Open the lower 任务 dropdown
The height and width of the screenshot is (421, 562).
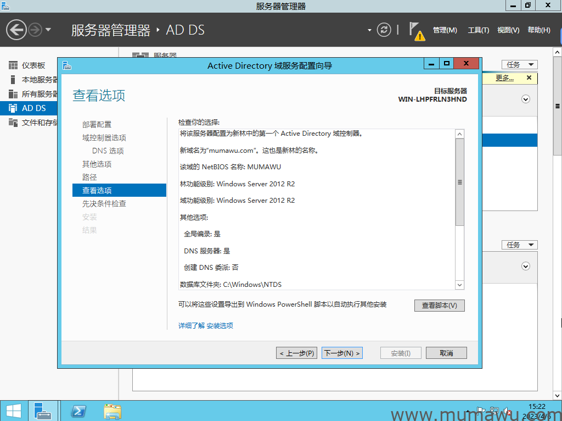[519, 245]
